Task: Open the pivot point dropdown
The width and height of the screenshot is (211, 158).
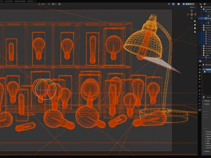Action: 49,4
